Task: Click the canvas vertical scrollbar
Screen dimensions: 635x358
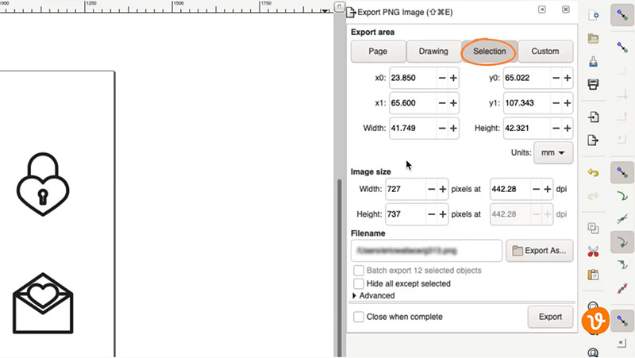Action: [340, 268]
